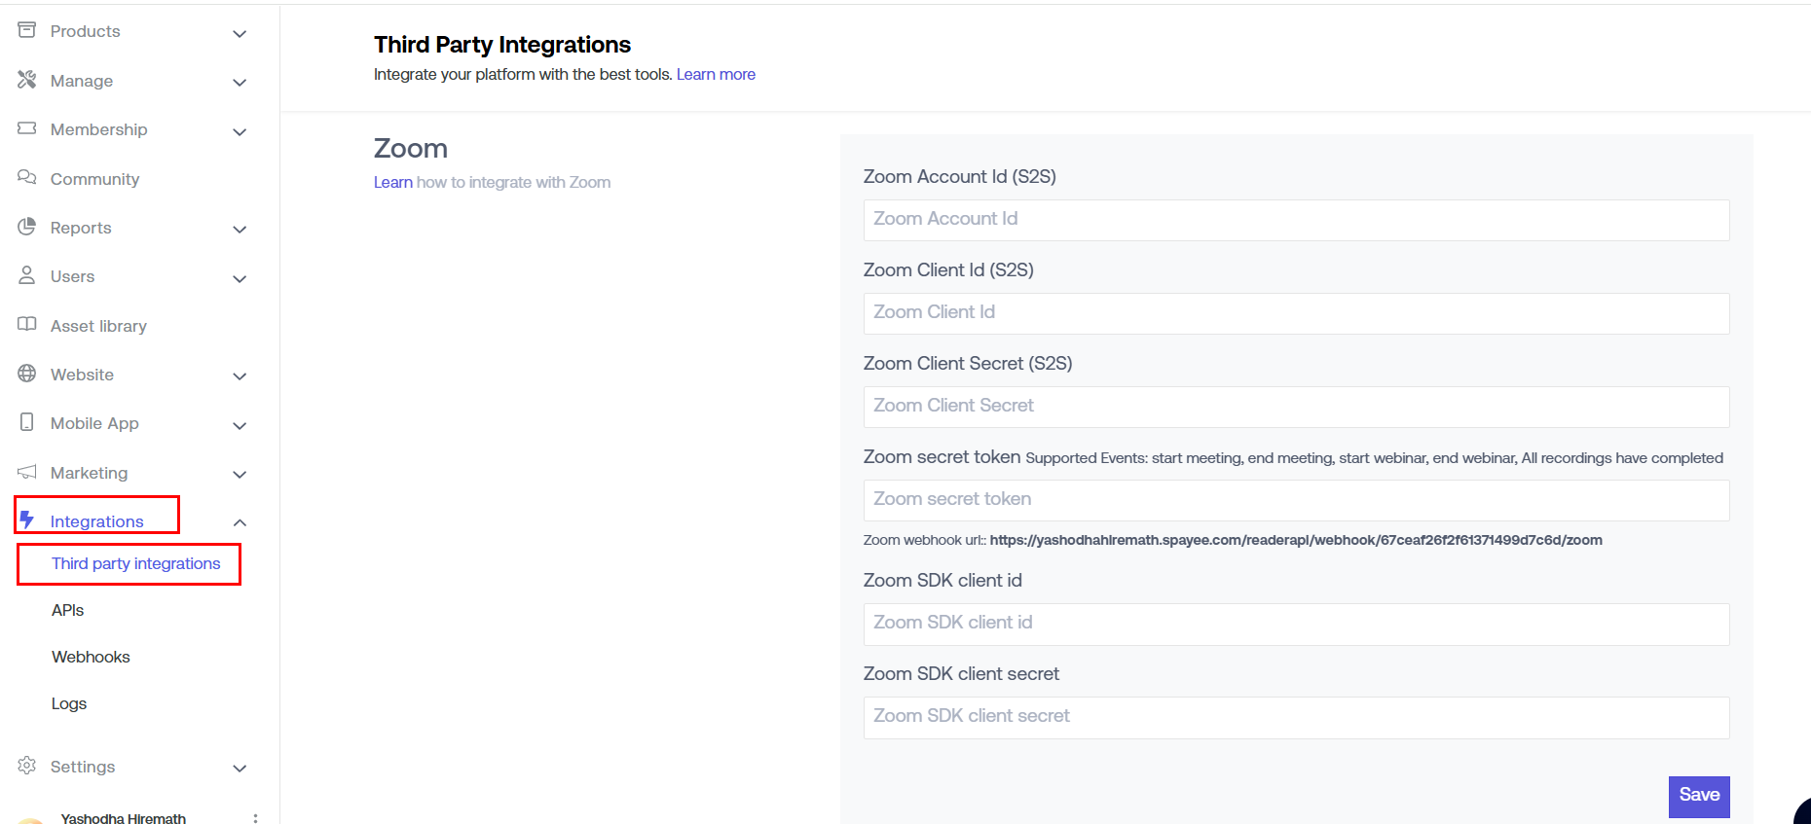
Task: Click the Website globe icon
Action: (x=27, y=374)
